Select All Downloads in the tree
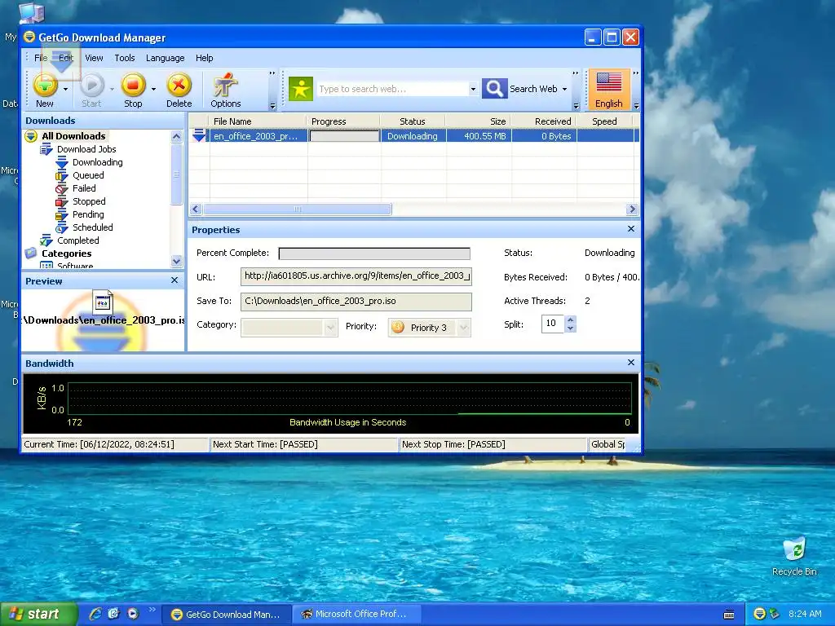 (x=73, y=136)
